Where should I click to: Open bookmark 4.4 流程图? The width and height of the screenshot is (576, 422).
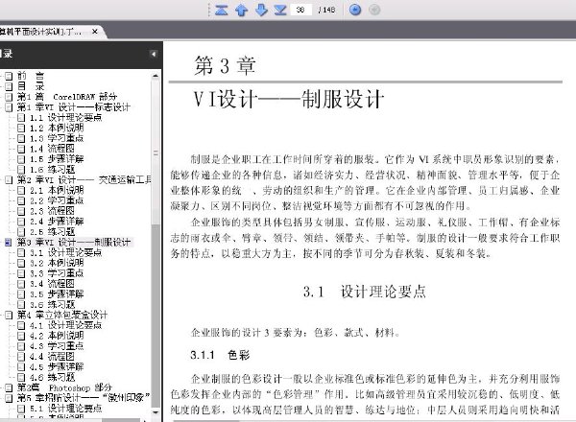point(52,357)
